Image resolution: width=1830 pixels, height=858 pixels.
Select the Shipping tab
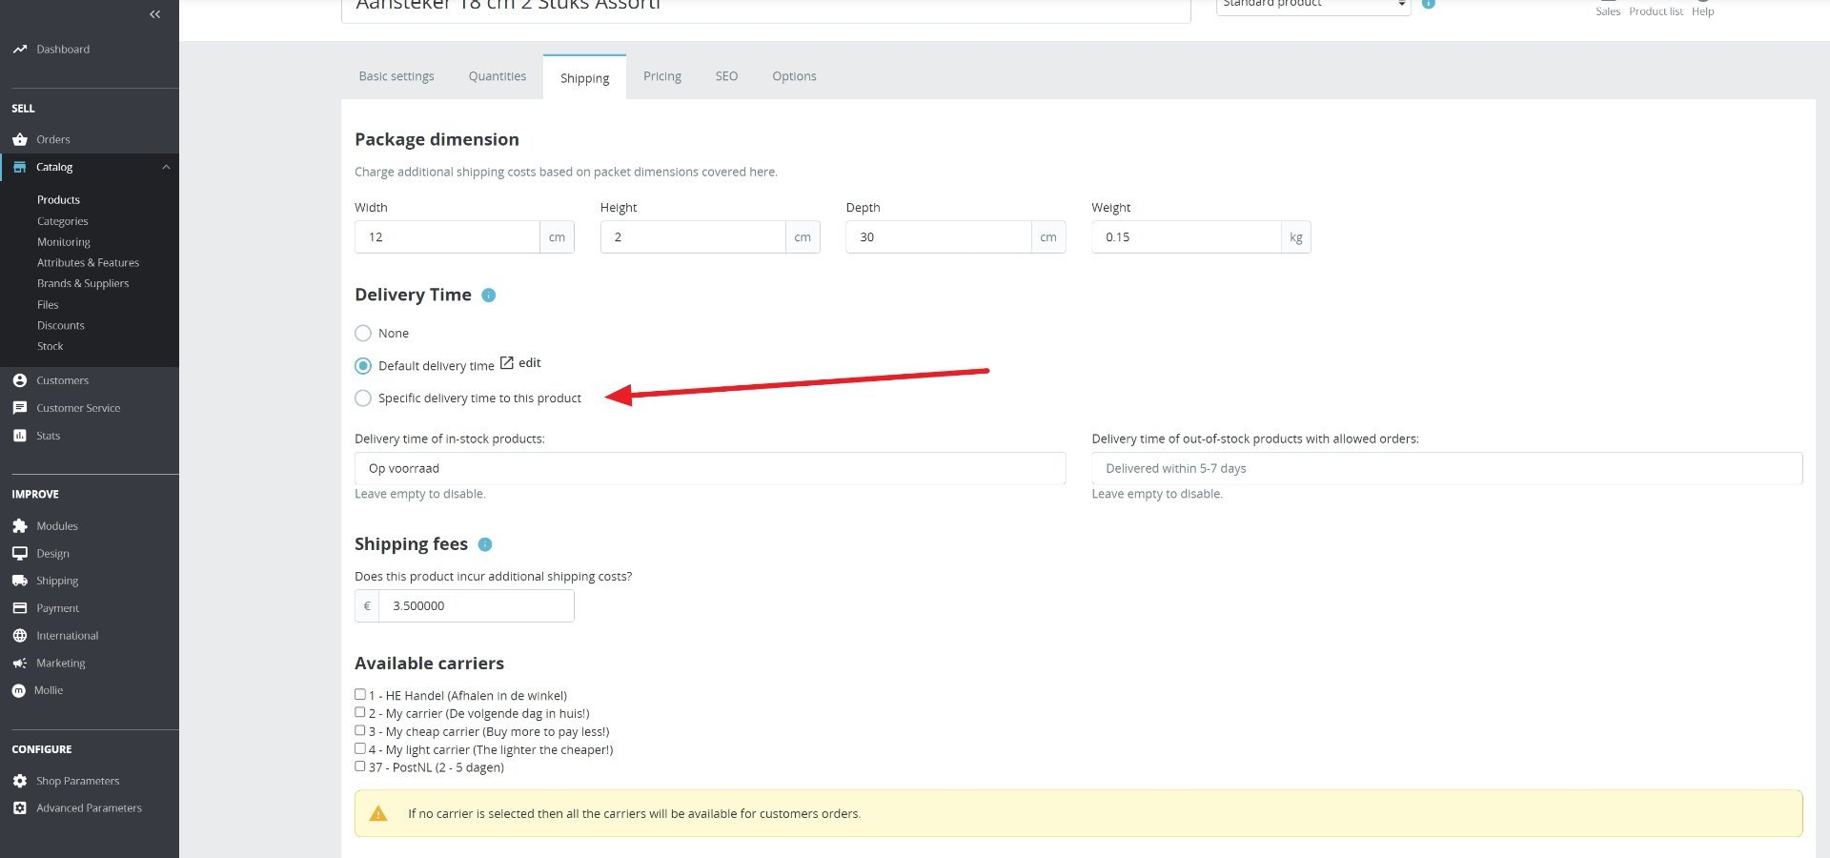584,77
